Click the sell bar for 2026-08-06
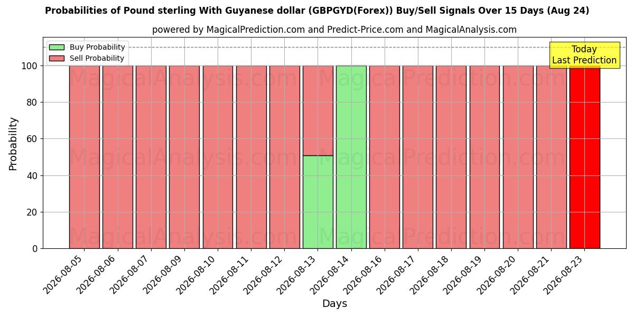The image size is (634, 317). pyautogui.click(x=117, y=157)
